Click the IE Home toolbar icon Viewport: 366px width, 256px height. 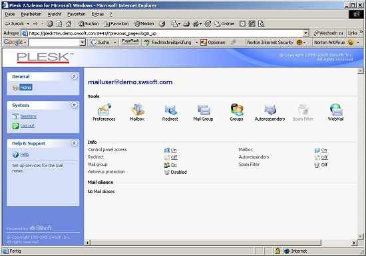pos(69,24)
